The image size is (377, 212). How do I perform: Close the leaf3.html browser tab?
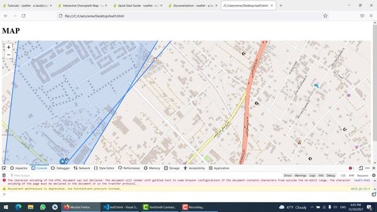tap(272, 5)
